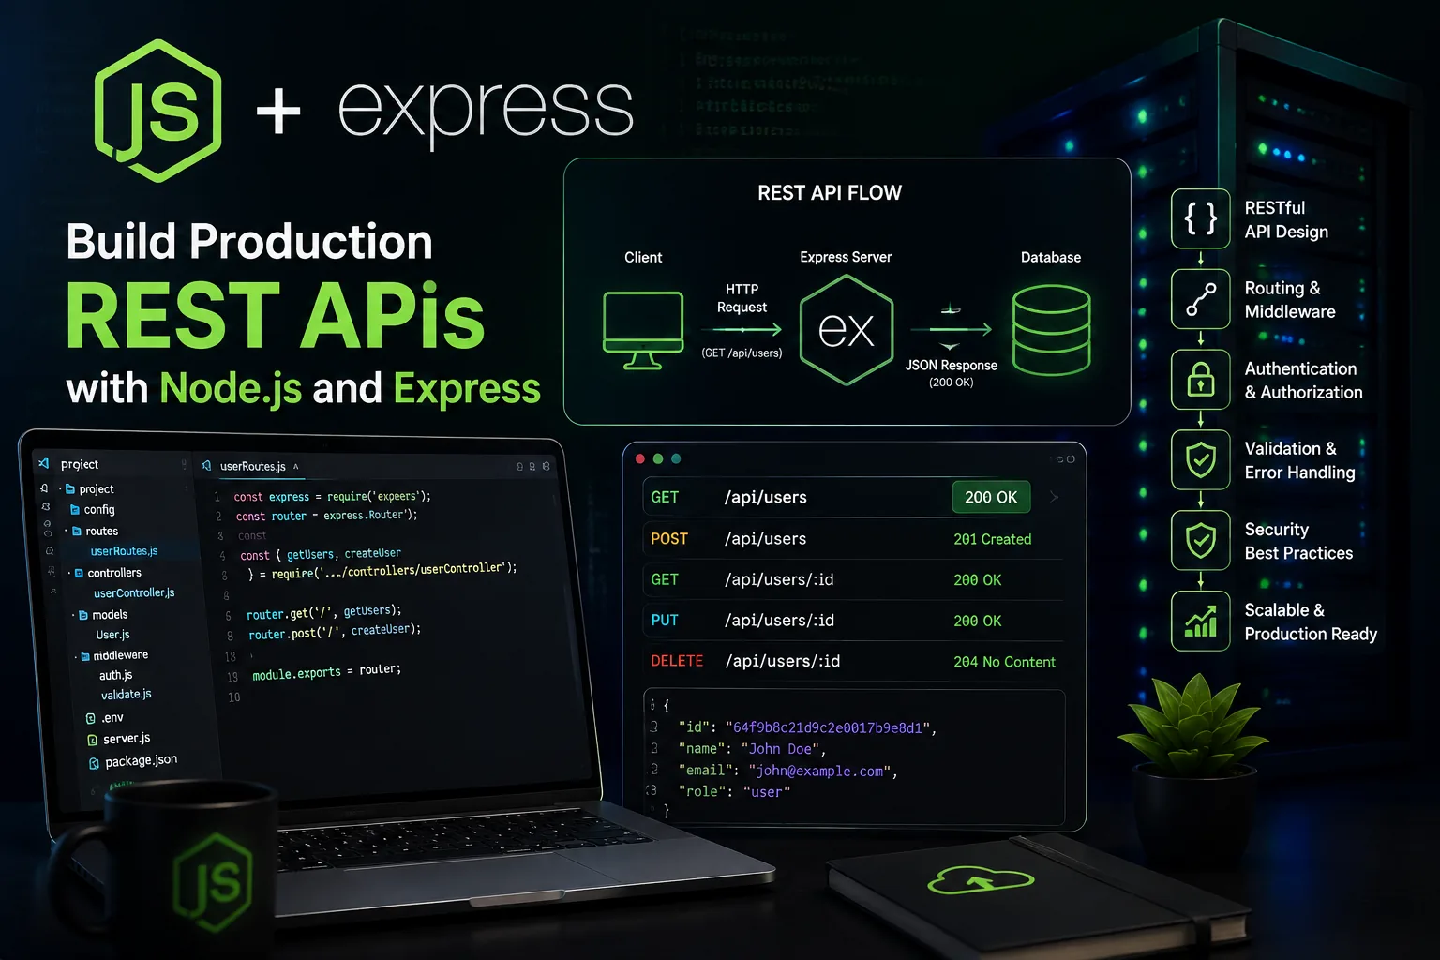
Task: Collapse the controllers folder arrow
Action: coord(68,572)
